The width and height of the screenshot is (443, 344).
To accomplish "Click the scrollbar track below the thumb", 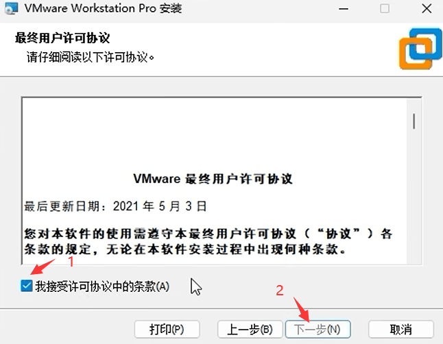I will click(x=414, y=198).
